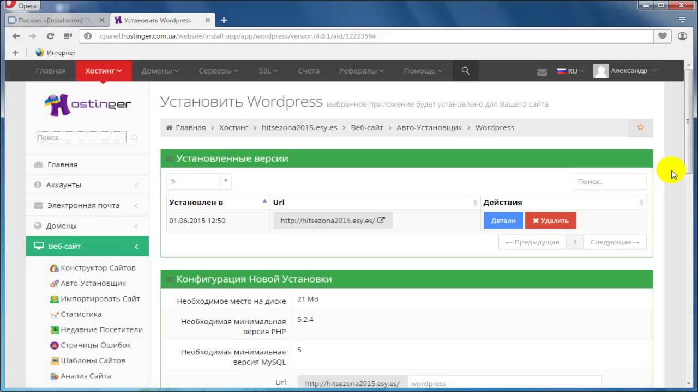This screenshot has width=698, height=392.
Task: Sort by the Установлен в column header
Action: coord(218,203)
